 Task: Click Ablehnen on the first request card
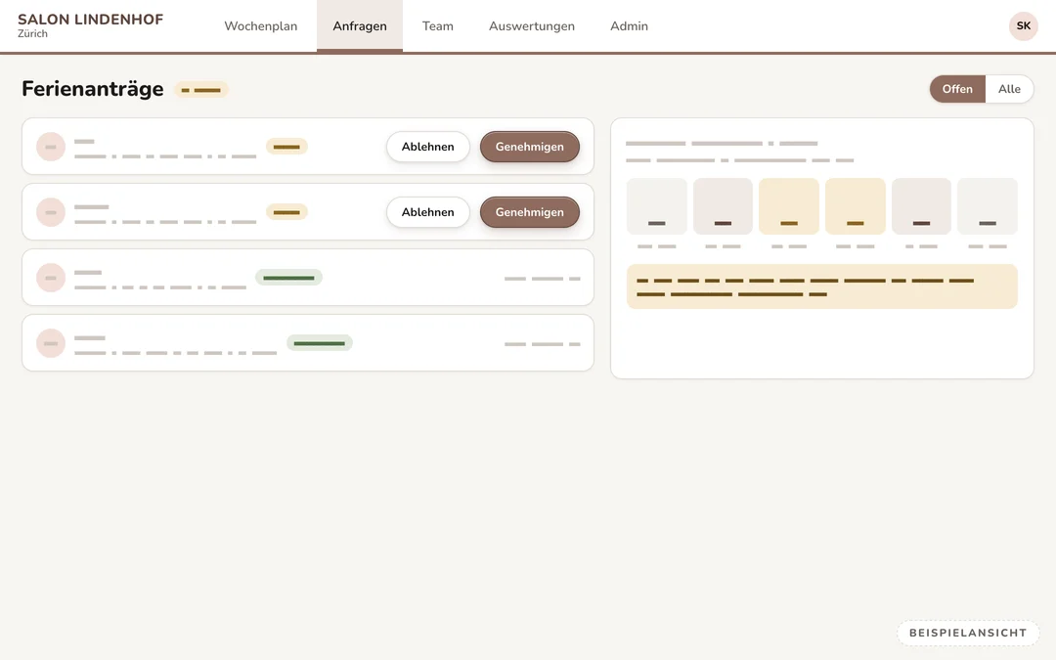point(427,147)
